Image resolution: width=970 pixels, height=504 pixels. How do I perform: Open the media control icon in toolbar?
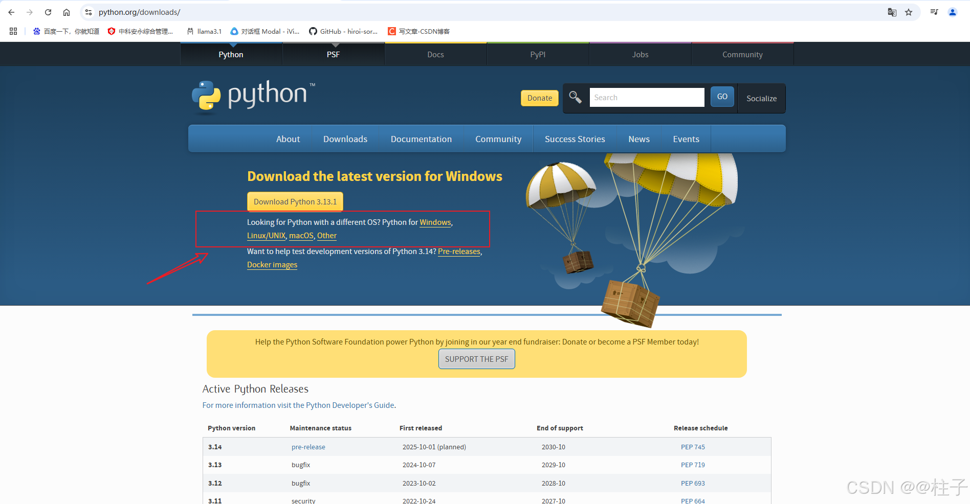tap(934, 12)
